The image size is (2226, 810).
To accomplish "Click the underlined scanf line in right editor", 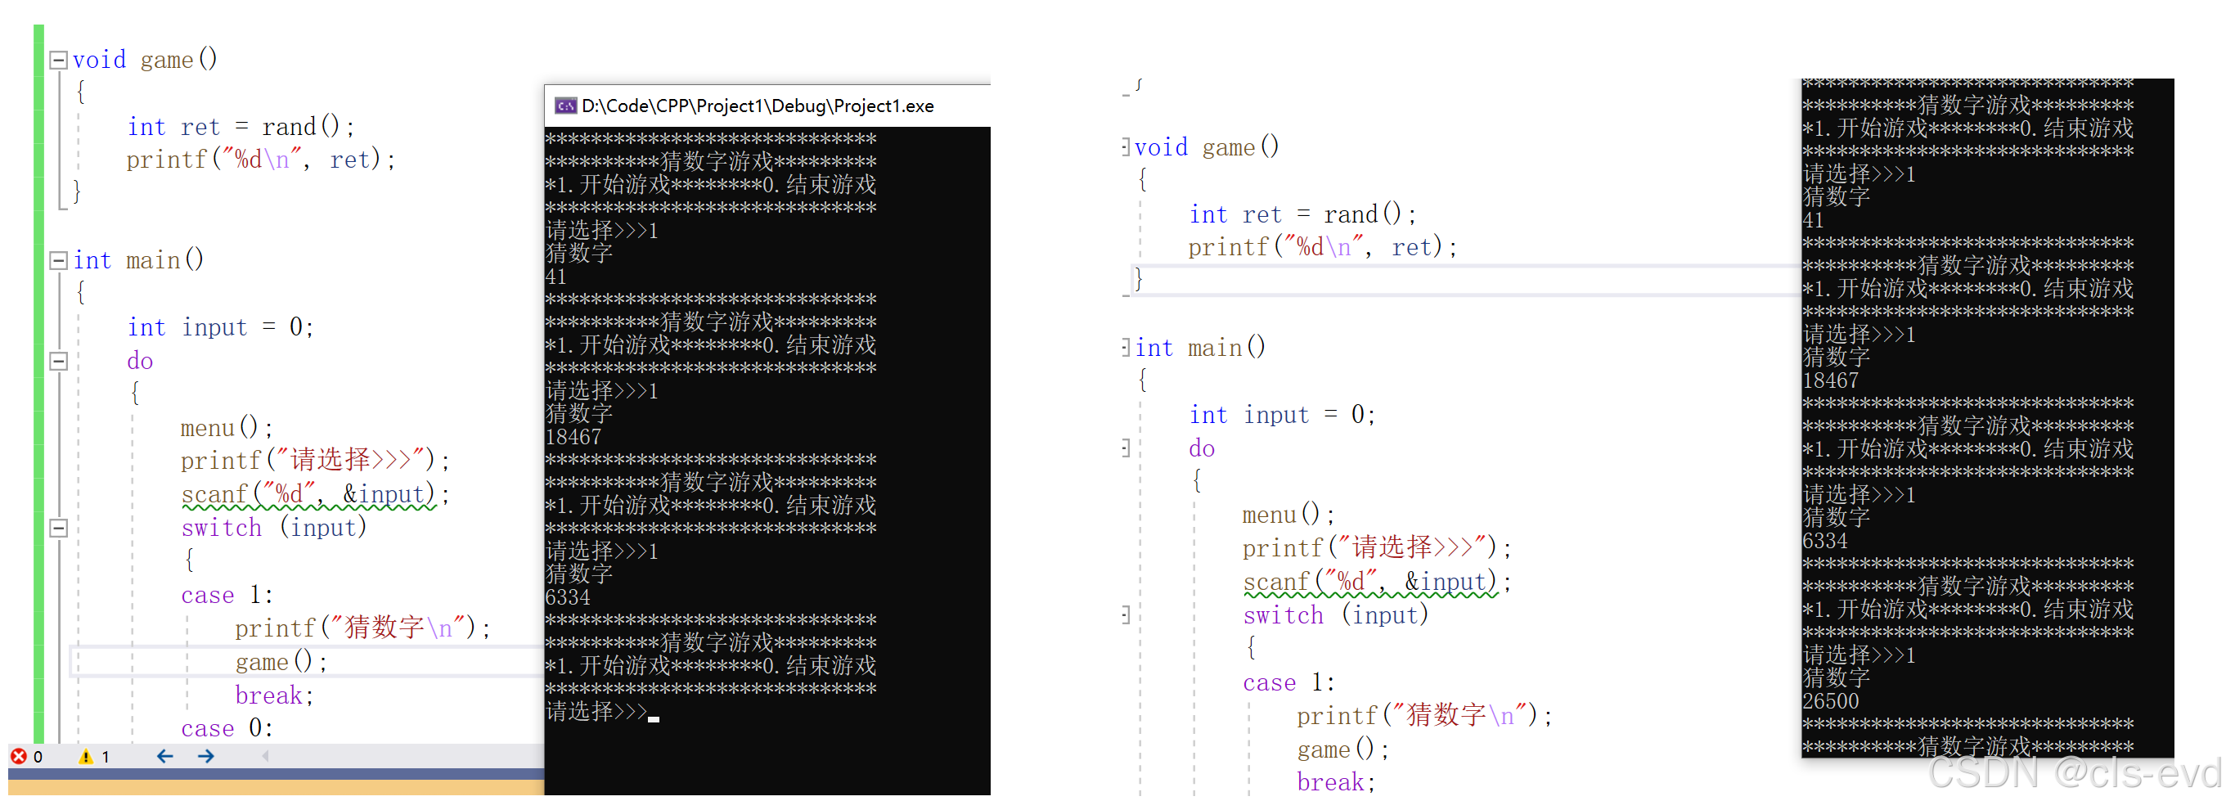I will coord(1378,583).
